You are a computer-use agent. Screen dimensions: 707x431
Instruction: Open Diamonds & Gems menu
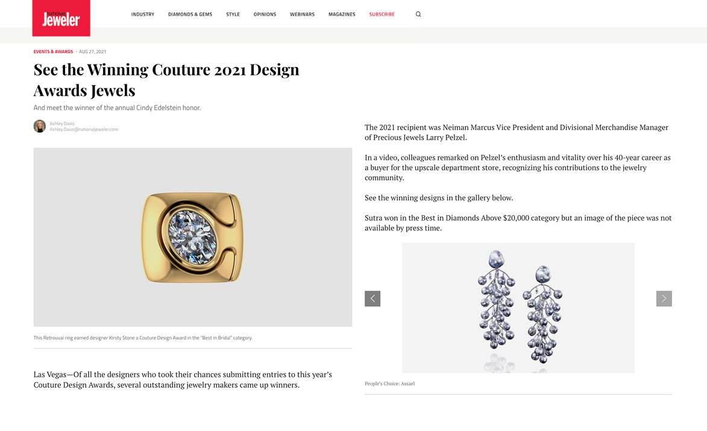pos(190,14)
